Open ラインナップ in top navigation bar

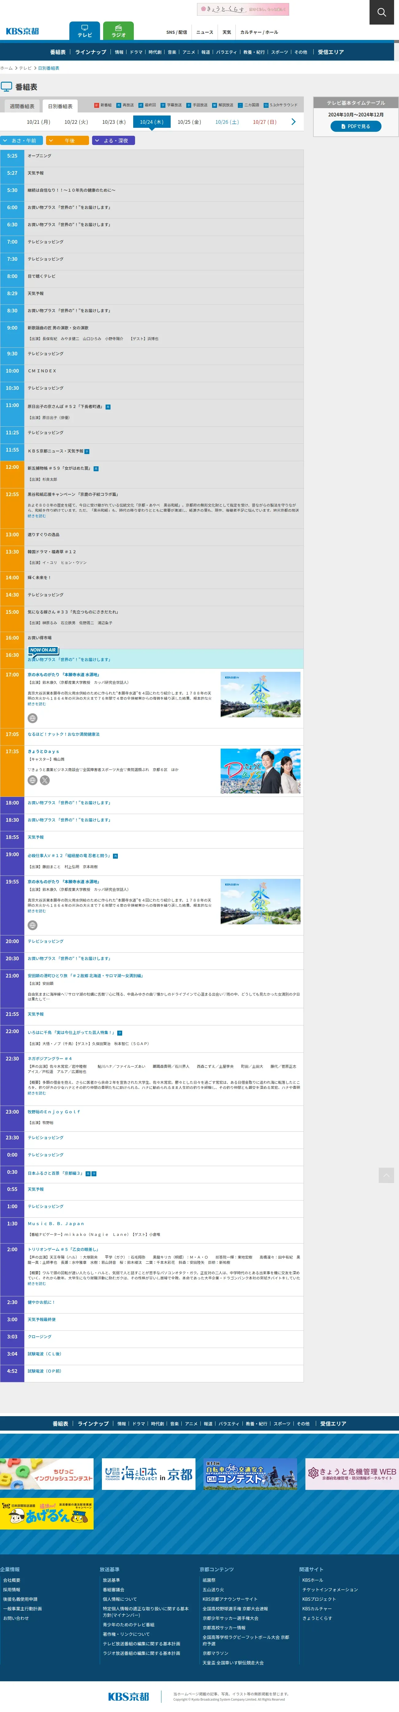(x=90, y=52)
